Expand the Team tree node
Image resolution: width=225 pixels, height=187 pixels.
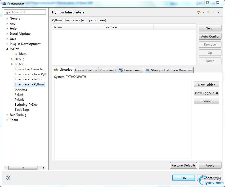click(x=7, y=120)
